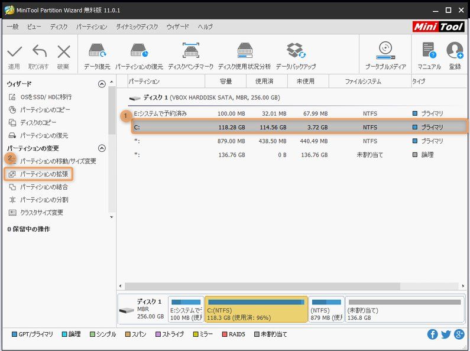Open the Help (ヘルプ) menu
Viewport: 470px width, 351px height.
point(205,27)
